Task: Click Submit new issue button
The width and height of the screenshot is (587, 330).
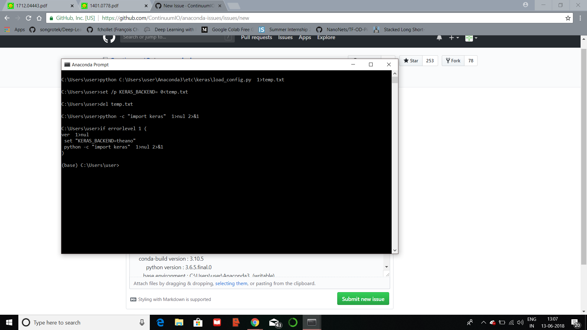Action: click(363, 299)
